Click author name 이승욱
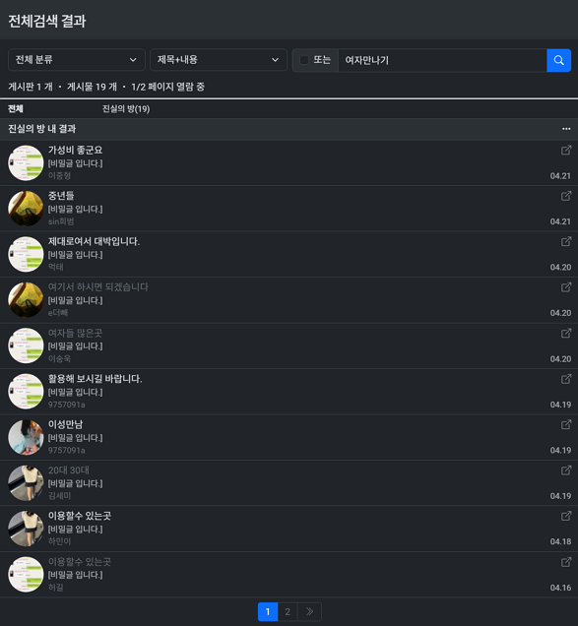Screen dimensions: 578x626 coord(59,358)
